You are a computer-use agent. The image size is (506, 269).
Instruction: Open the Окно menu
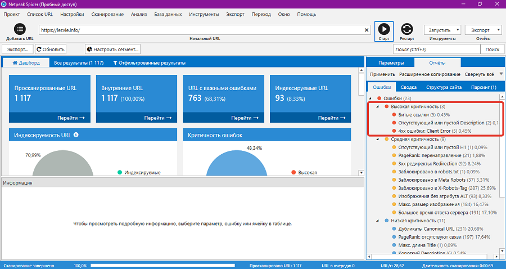coord(284,14)
